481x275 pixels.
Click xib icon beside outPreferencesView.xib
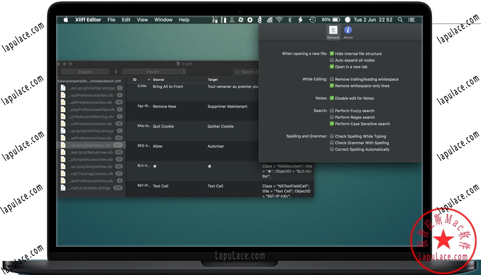[x=63, y=95]
